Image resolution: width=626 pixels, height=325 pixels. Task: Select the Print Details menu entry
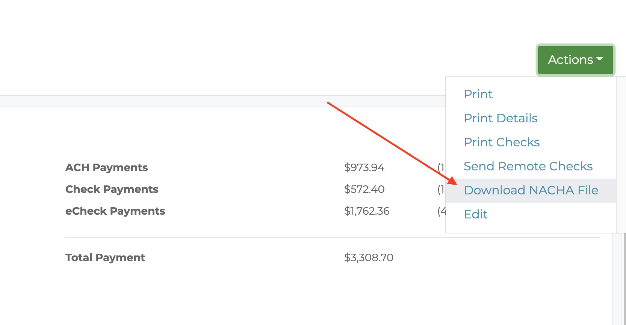[x=500, y=118]
